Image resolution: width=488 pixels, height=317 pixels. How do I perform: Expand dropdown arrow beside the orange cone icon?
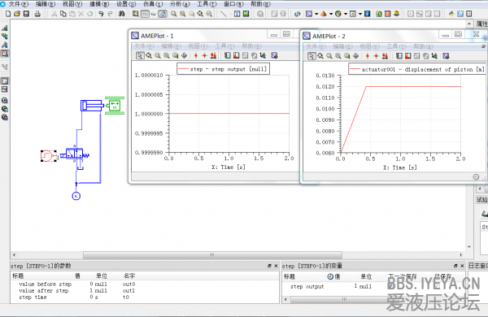(x=331, y=14)
